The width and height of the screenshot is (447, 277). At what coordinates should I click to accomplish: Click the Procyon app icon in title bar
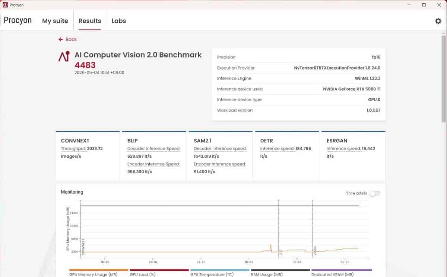[x=5, y=5]
